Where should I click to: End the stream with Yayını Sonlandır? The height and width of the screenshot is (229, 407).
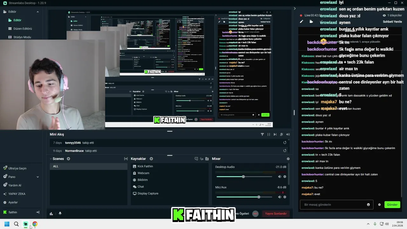[276, 213]
